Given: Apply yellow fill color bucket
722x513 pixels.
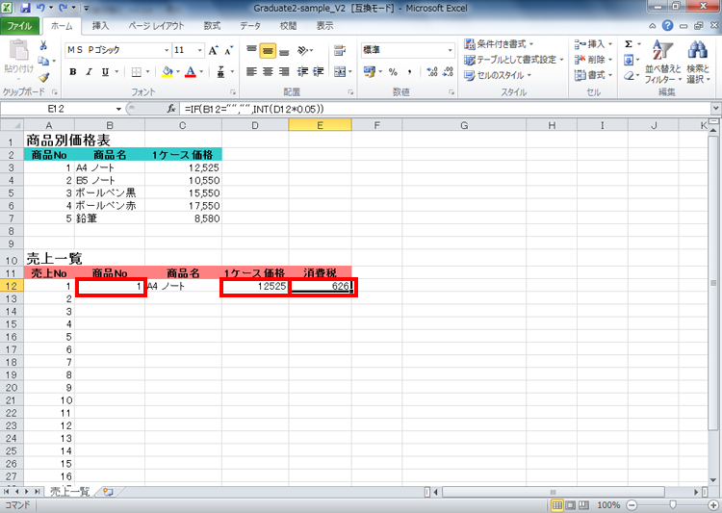Looking at the screenshot, I should coord(168,72).
